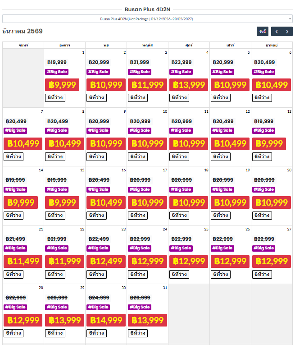The width and height of the screenshot is (295, 345).
Task: Click seats available badge on December 2
Action: click(x=97, y=98)
